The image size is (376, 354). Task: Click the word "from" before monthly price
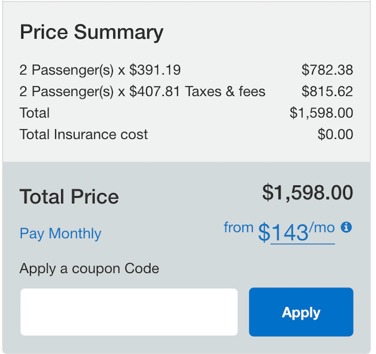[x=238, y=227]
